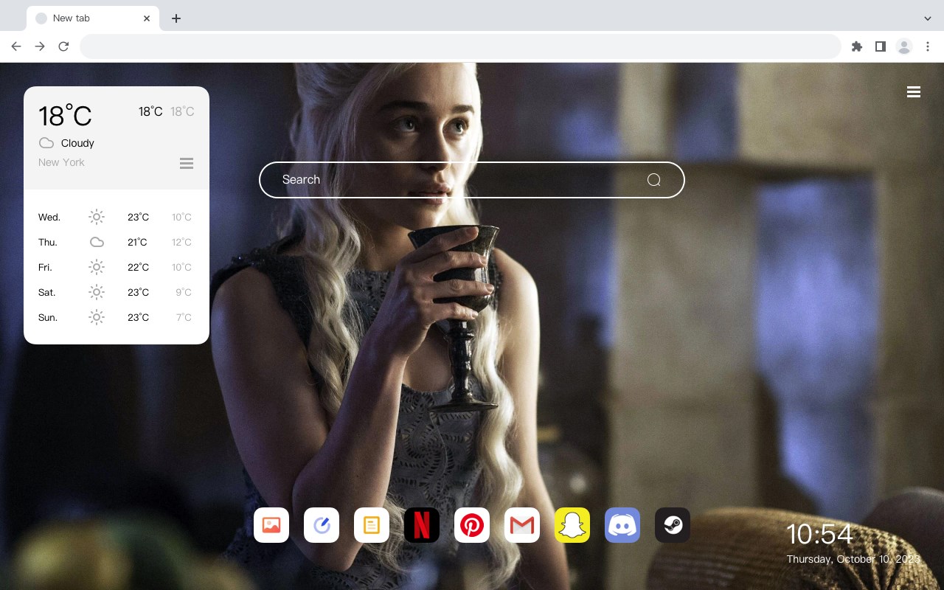Open the Snapchat shortcut
Viewport: 944px width, 590px height.
(572, 525)
